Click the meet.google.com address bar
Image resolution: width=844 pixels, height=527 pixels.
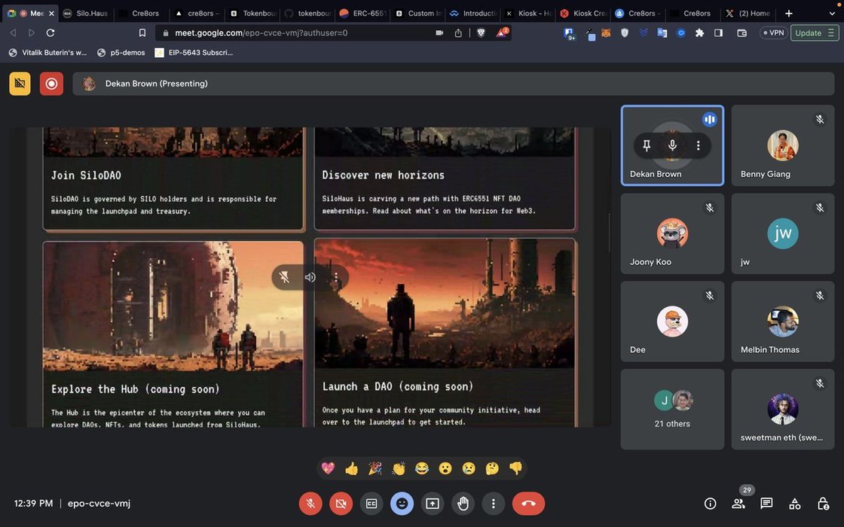click(x=296, y=33)
